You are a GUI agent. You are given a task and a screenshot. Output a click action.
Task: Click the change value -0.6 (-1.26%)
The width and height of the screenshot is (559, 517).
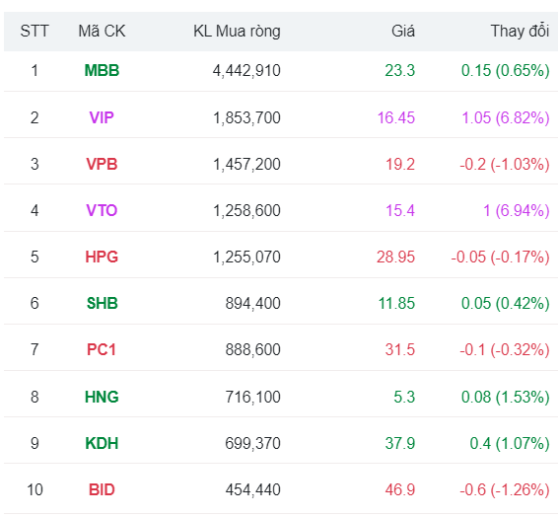[505, 489]
